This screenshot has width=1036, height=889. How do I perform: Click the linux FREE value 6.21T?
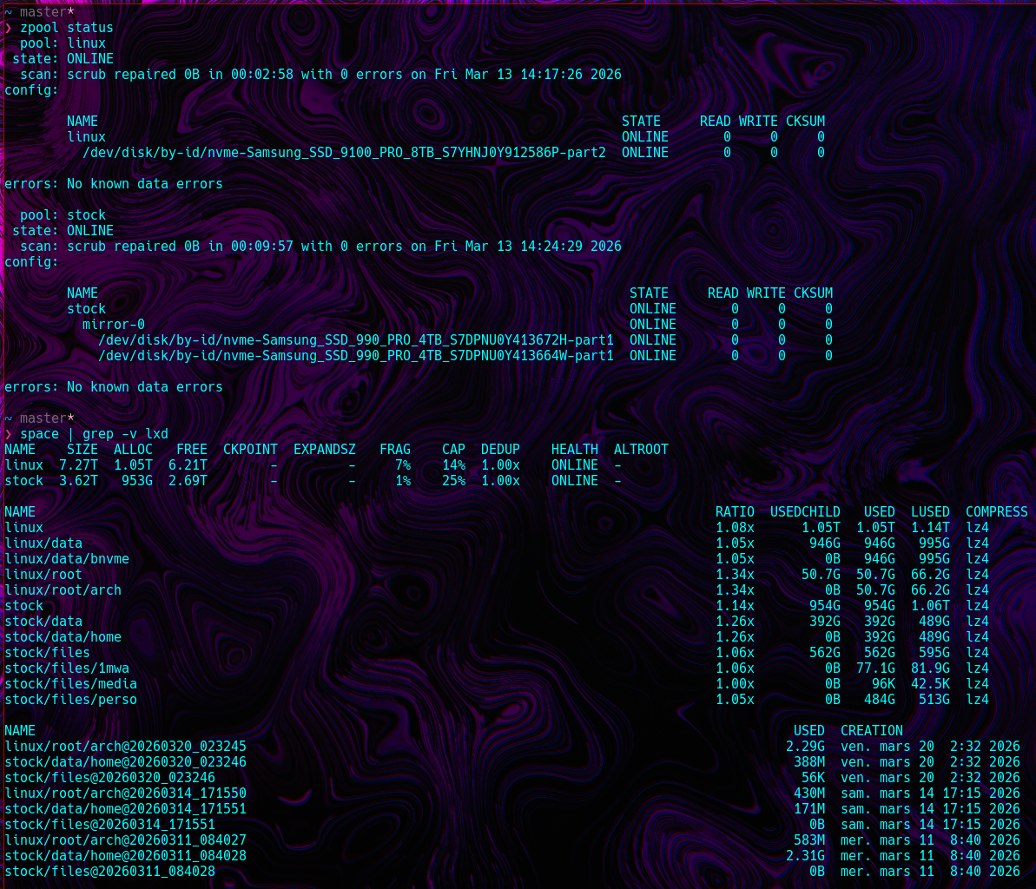click(x=188, y=465)
